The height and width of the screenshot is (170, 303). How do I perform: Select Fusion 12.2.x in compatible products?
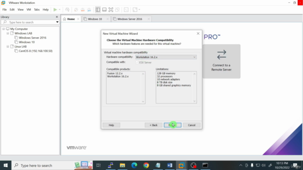tap(115, 74)
